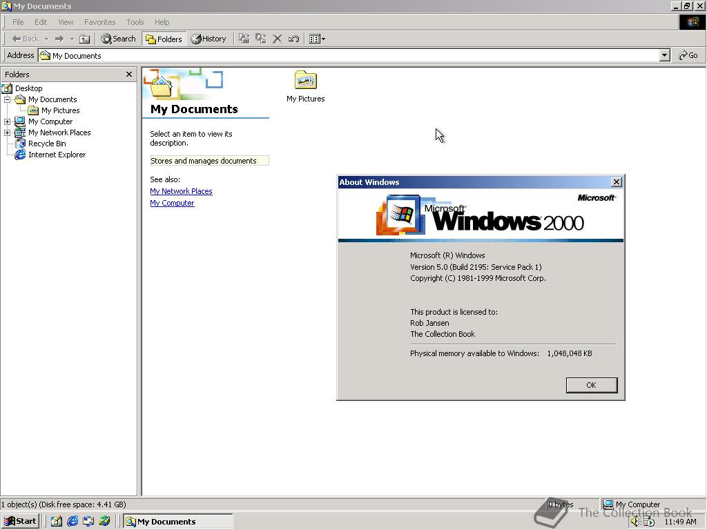Click the fourth quick launch icon
The image size is (707, 530).
coord(105,522)
